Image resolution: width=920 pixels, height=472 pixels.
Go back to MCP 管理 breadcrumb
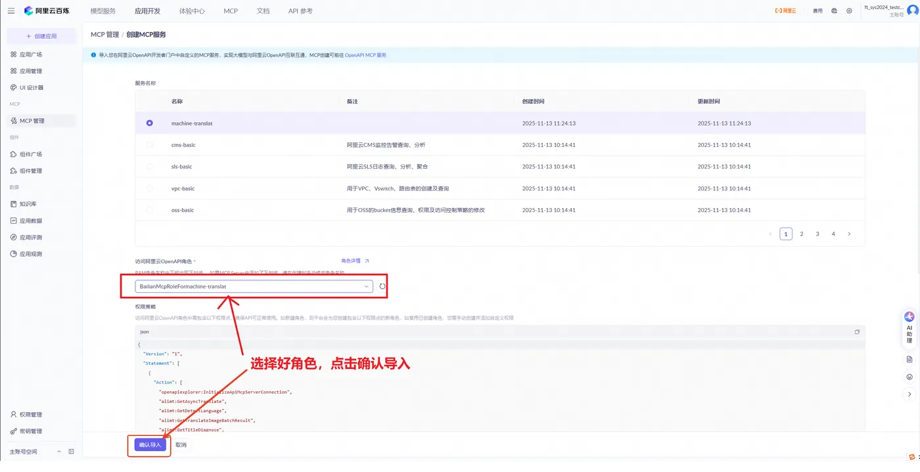coord(104,34)
